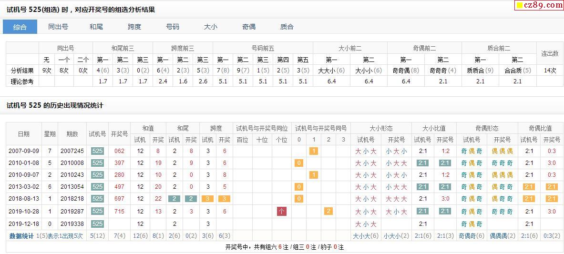This screenshot has height=254, width=564.
Task: Click the 525 badge in 2019338 row
Action: [98, 224]
